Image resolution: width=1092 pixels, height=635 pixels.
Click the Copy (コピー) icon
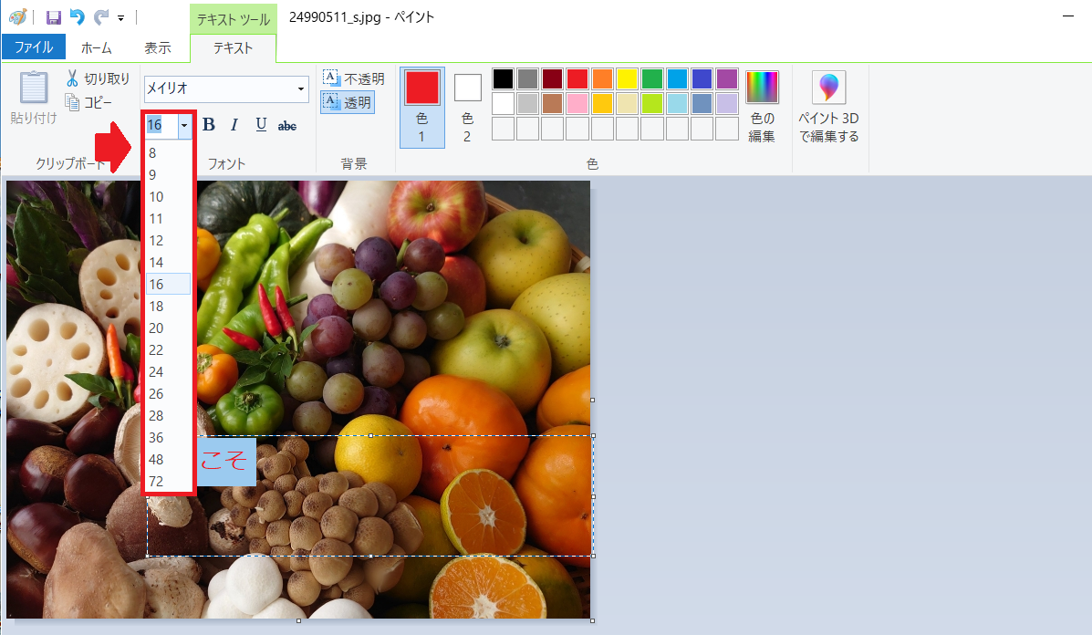click(73, 102)
